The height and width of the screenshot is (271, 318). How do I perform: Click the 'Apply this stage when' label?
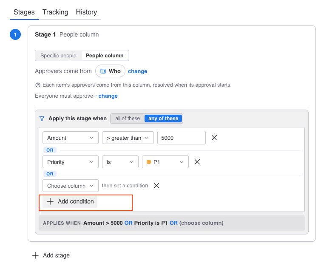point(77,119)
